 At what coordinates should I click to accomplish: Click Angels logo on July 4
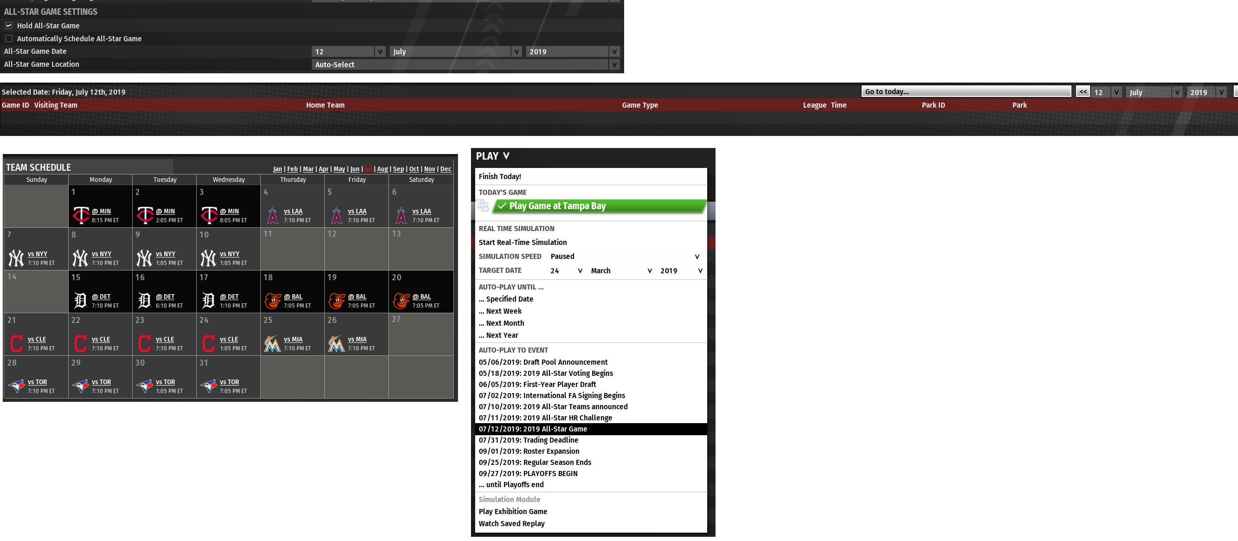pos(272,215)
